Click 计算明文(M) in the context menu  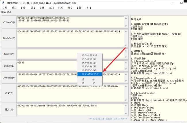coord(89,70)
